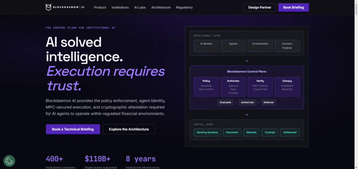Select the Markets chip

(x=251, y=132)
